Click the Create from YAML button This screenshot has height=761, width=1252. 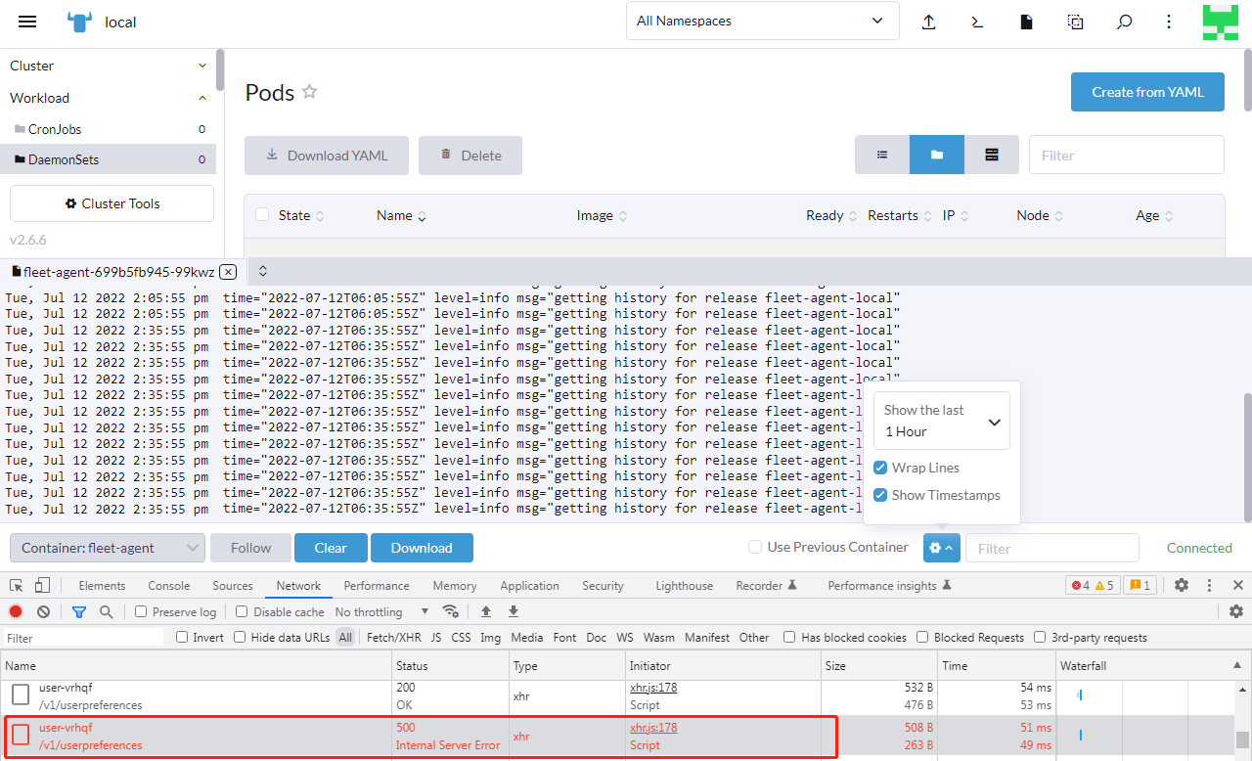coord(1147,91)
